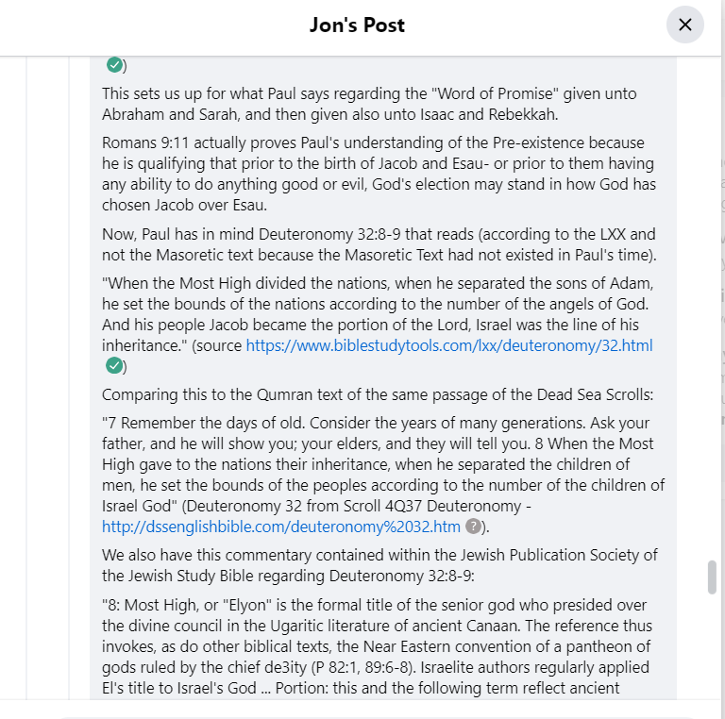Click the "Jon's Post" dialog title
The height and width of the screenshot is (719, 725).
pos(357,25)
